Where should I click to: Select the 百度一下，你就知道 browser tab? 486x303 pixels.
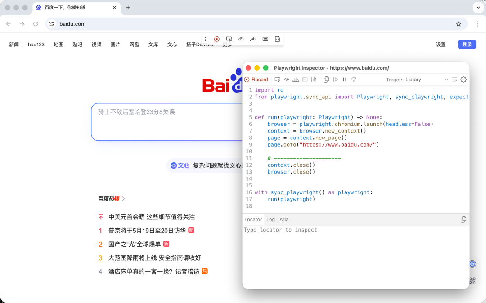pos(76,8)
